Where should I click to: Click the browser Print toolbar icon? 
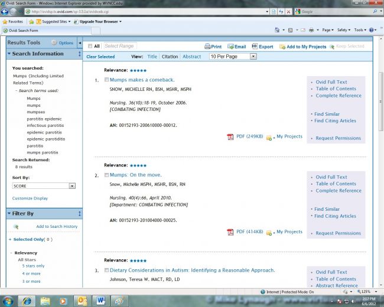pos(311,30)
